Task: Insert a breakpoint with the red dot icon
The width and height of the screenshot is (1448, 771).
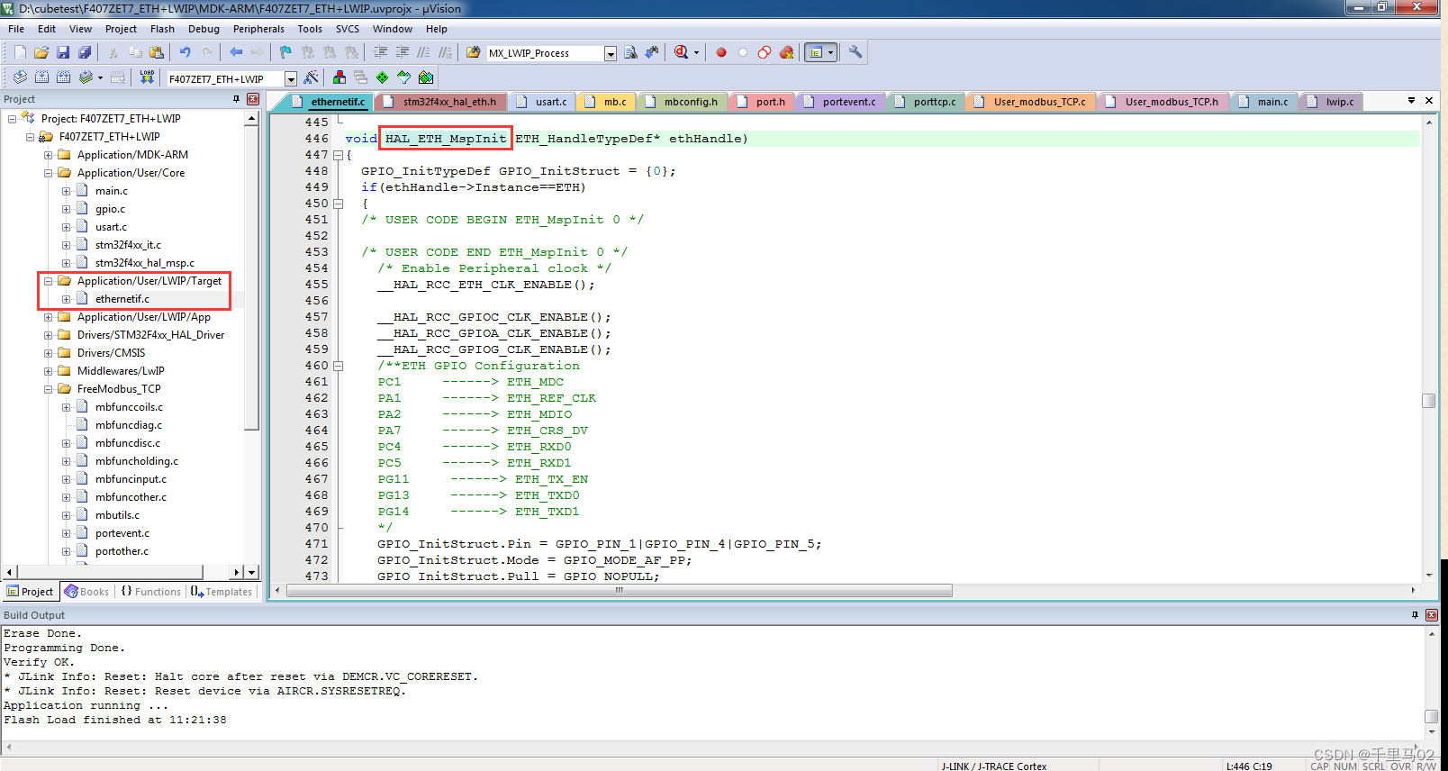Action: [721, 52]
